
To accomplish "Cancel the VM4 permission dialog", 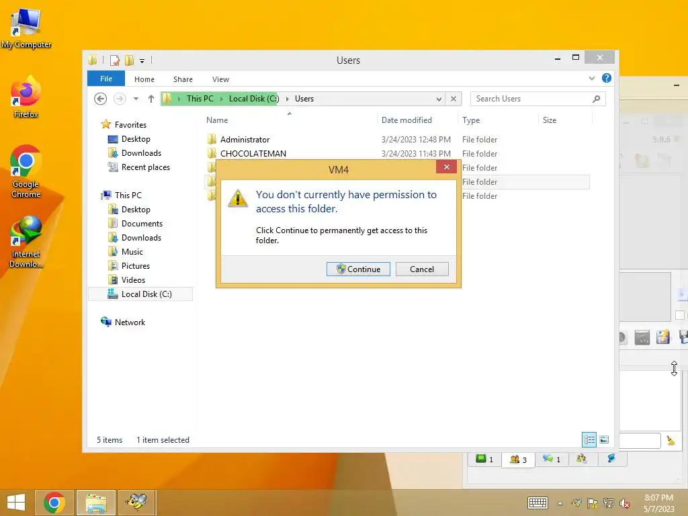I will click(x=422, y=269).
